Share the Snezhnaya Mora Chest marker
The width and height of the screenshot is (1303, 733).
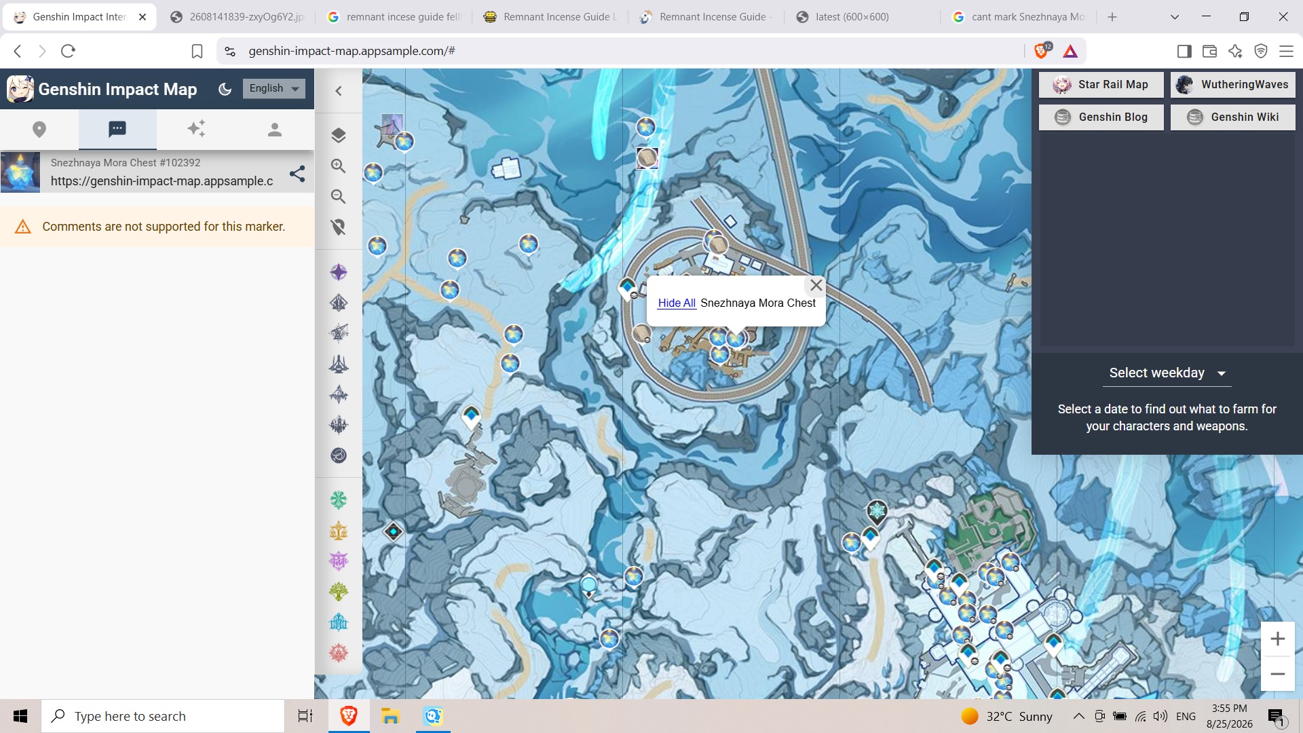pyautogui.click(x=297, y=174)
